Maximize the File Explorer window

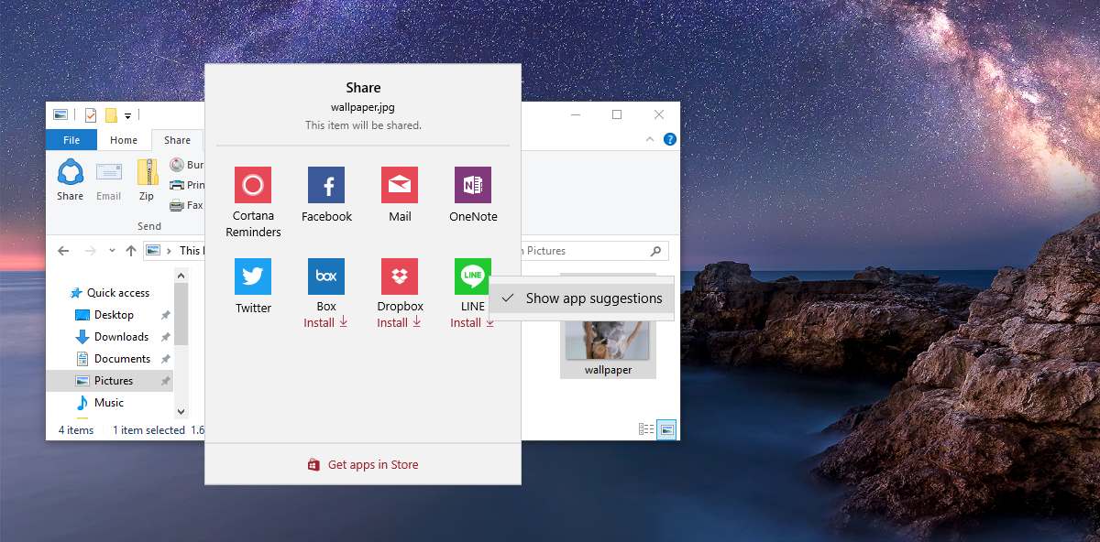tap(617, 114)
